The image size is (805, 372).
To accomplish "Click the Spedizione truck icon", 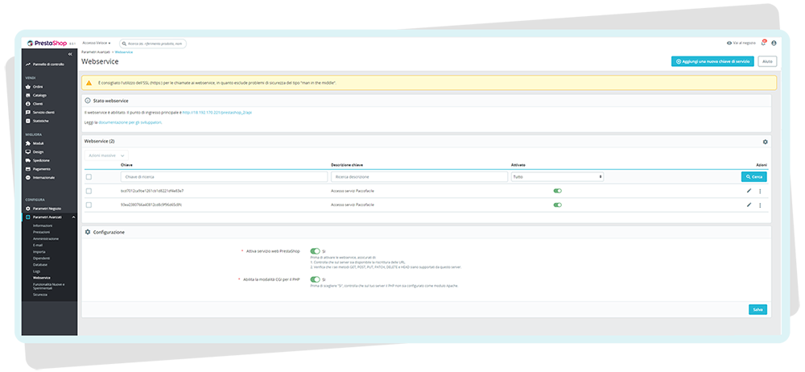I will click(x=28, y=160).
